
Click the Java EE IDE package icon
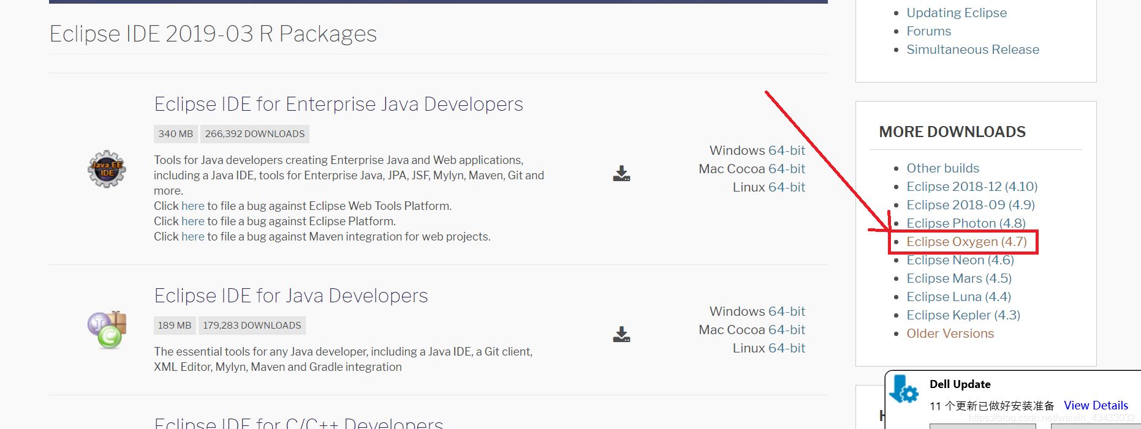(x=107, y=169)
